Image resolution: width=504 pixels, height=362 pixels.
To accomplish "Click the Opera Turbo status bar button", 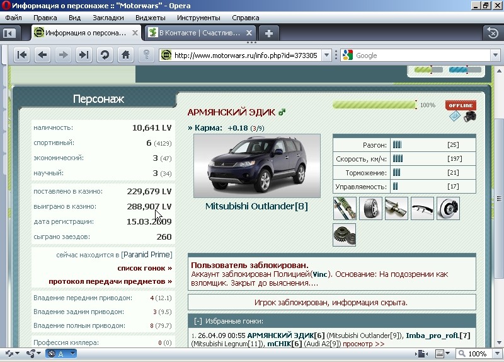I will point(57,354).
